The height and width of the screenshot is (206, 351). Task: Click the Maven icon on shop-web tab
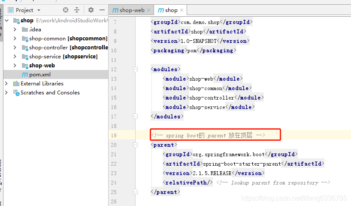pos(115,10)
